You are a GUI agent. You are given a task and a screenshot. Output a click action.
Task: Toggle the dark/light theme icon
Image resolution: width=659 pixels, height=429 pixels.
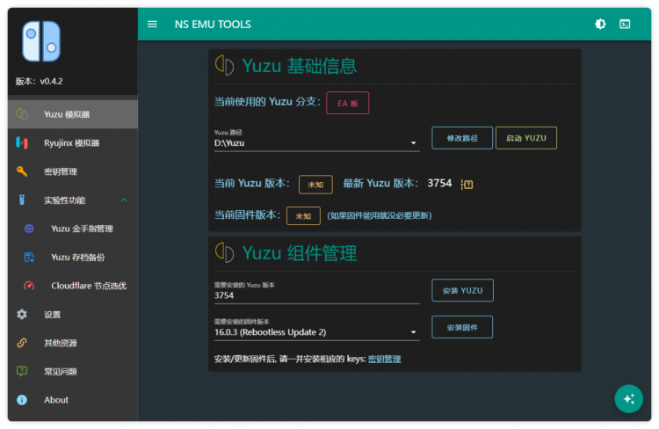pyautogui.click(x=600, y=25)
